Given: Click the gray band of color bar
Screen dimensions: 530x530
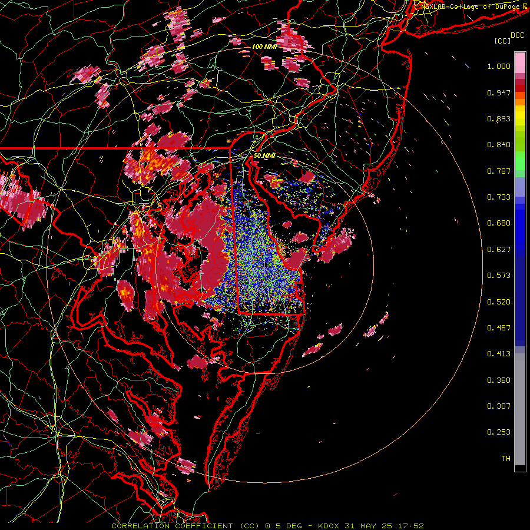Looking at the screenshot, I should 520,409.
